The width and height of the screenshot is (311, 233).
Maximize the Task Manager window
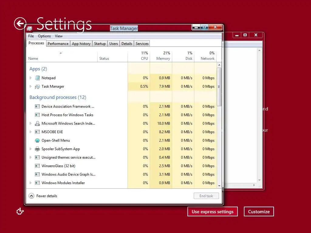click(204, 27)
